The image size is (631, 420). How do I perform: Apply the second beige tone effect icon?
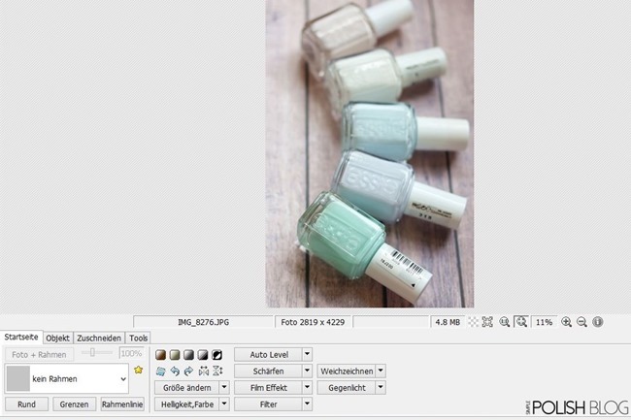(x=175, y=354)
